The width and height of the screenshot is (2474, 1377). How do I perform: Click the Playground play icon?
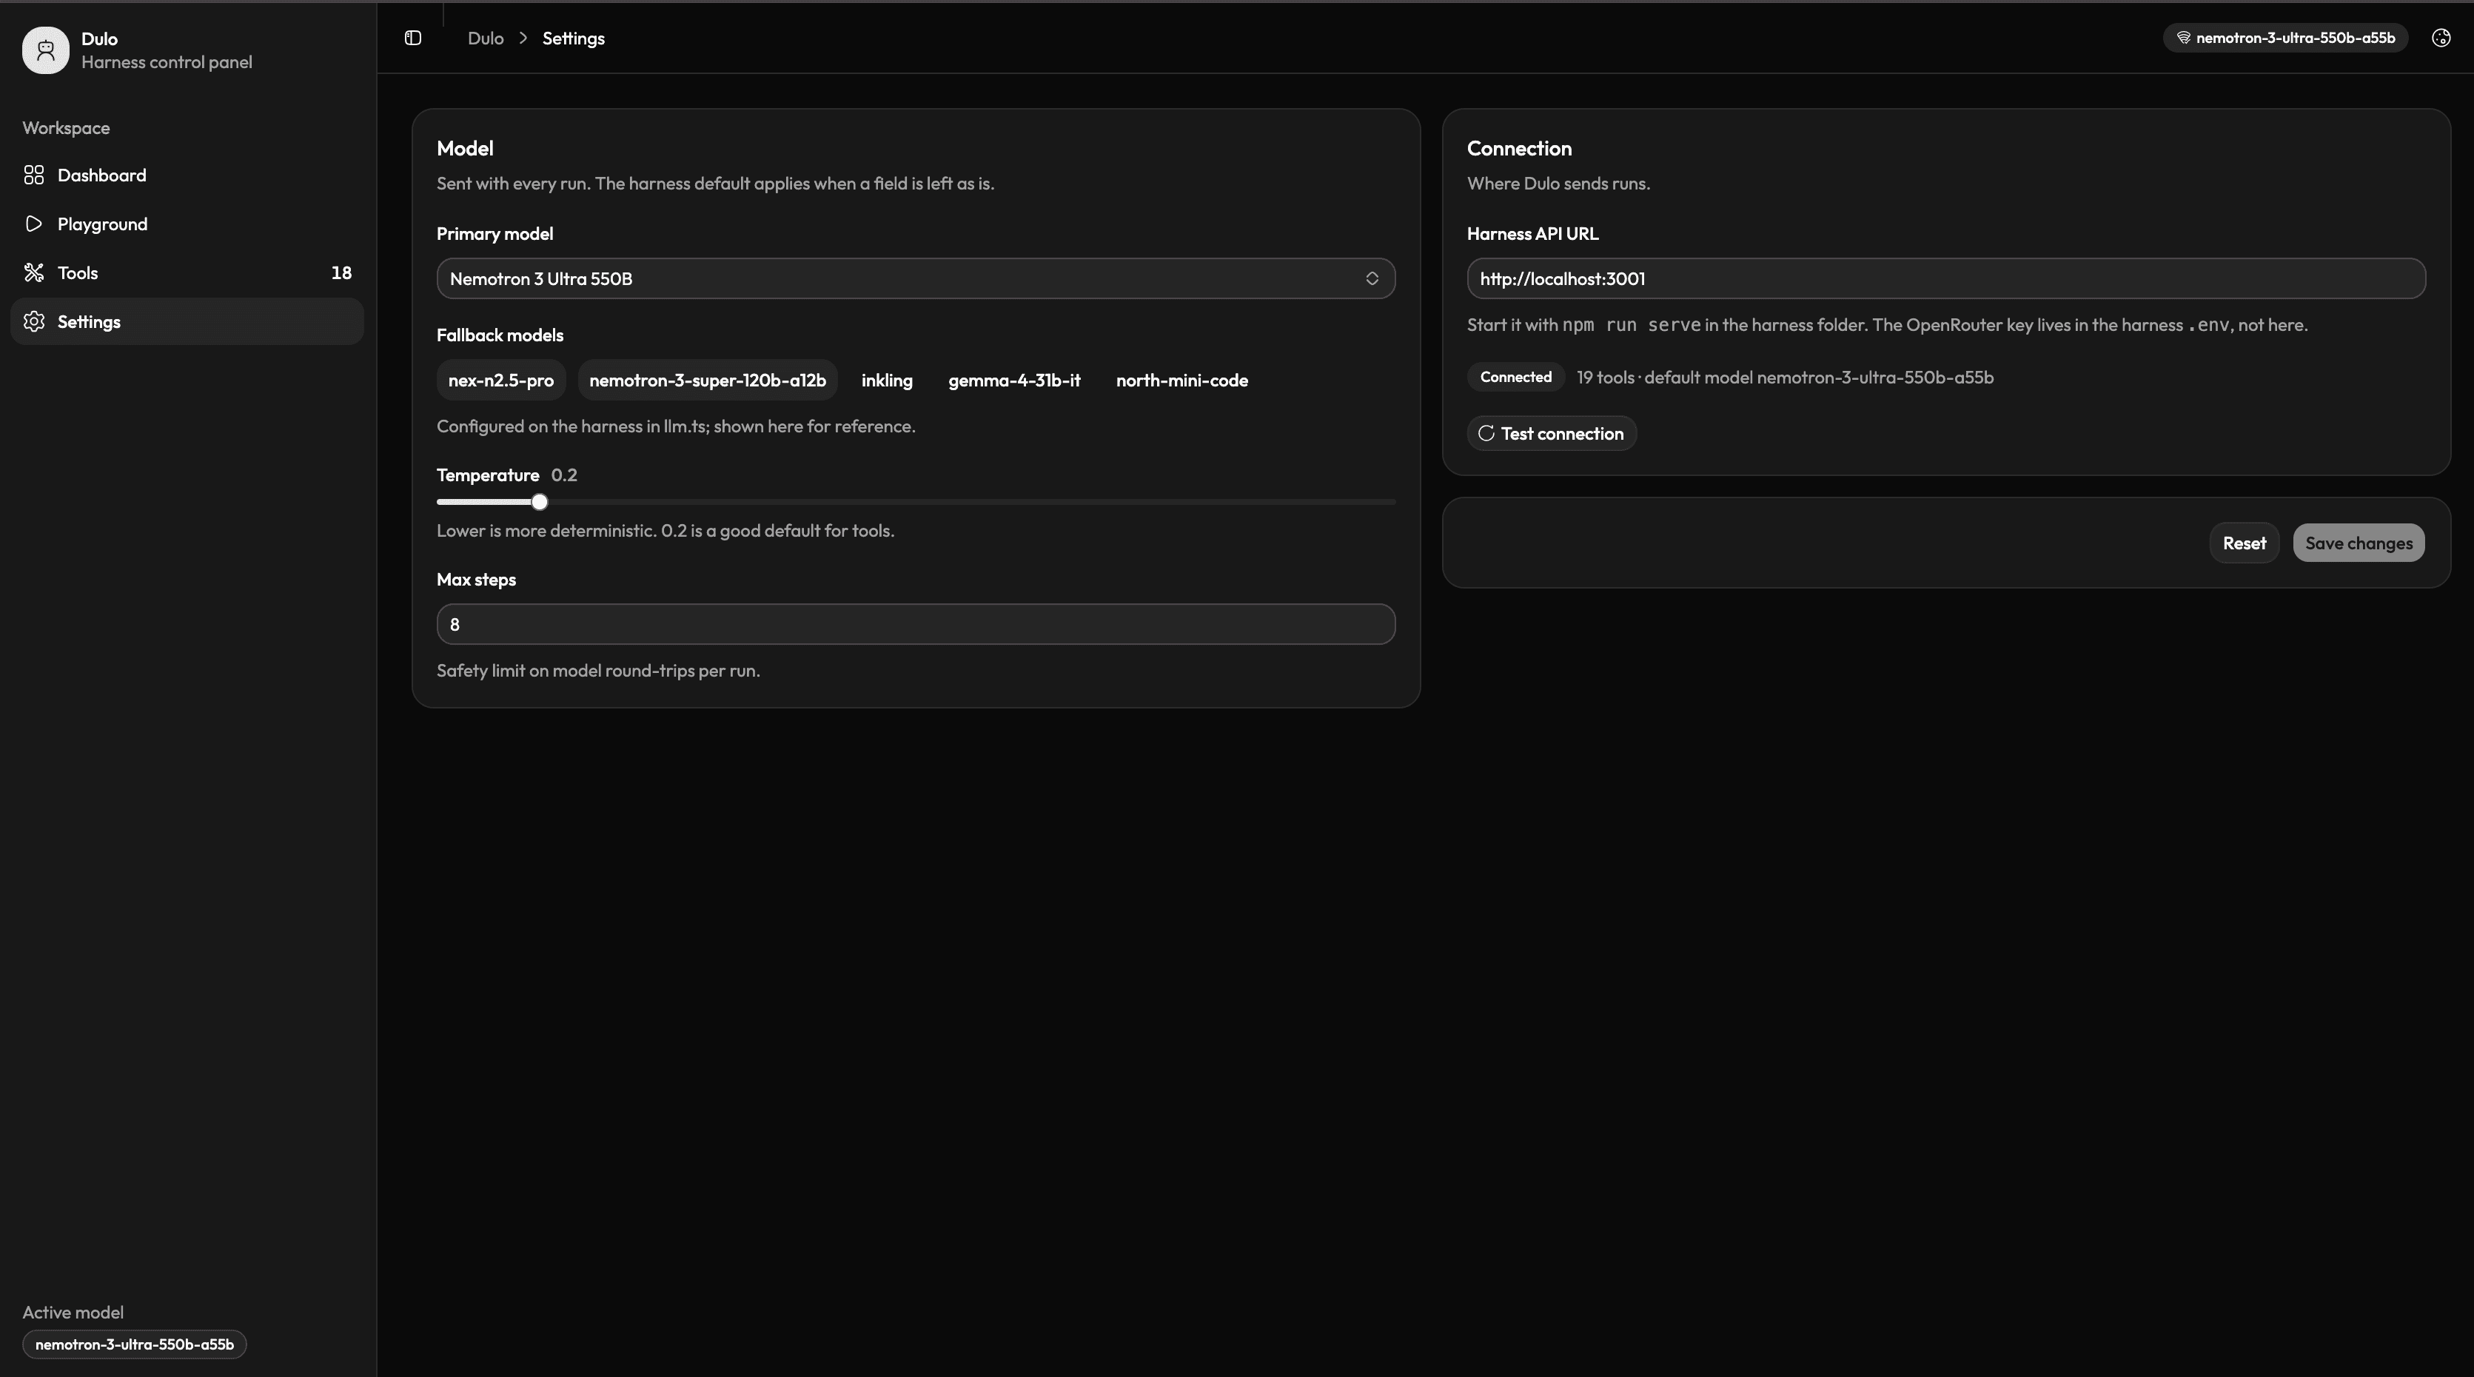pyautogui.click(x=33, y=224)
